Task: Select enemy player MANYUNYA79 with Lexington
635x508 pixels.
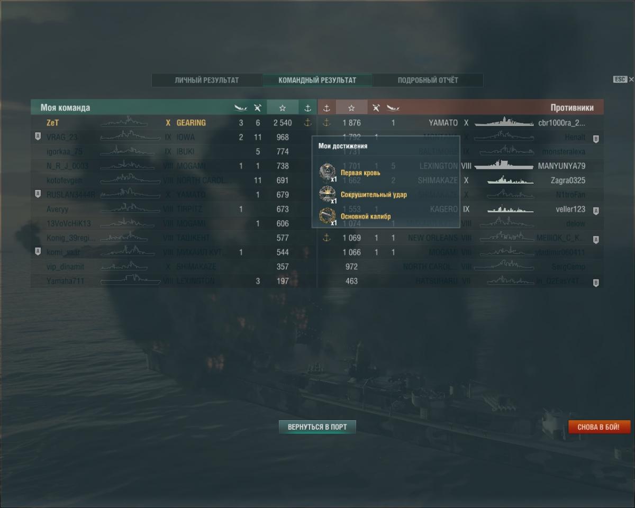Action: (460, 166)
